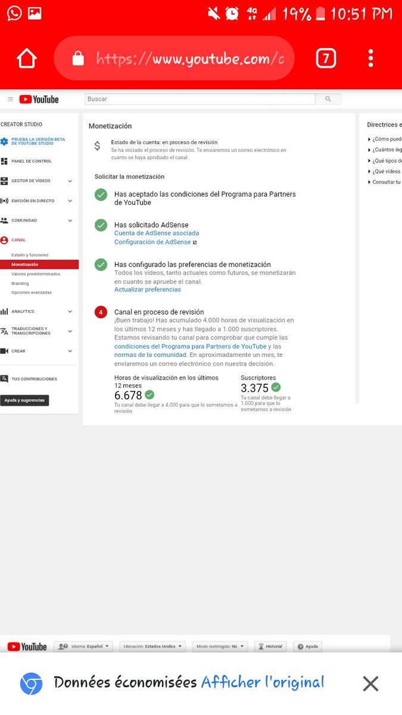The height and width of the screenshot is (715, 402).
Task: Open the Modo restringido: No footer dropdown
Action: click(x=220, y=646)
